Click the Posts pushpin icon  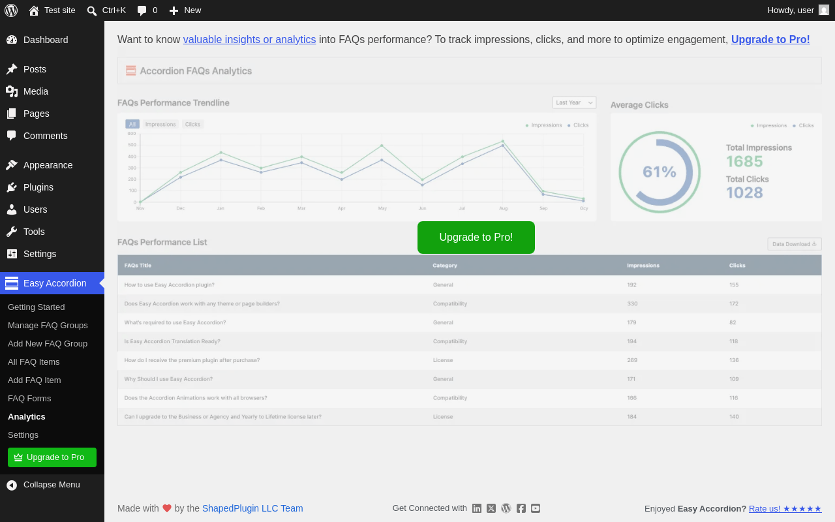pyautogui.click(x=12, y=69)
